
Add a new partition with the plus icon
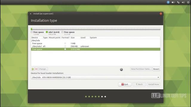(33, 69)
